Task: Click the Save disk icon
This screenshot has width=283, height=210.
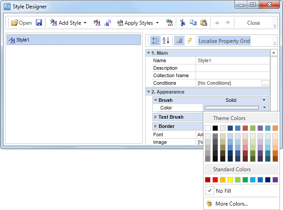Action: pos(39,22)
